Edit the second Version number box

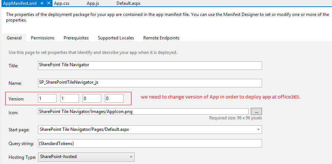point(70,99)
